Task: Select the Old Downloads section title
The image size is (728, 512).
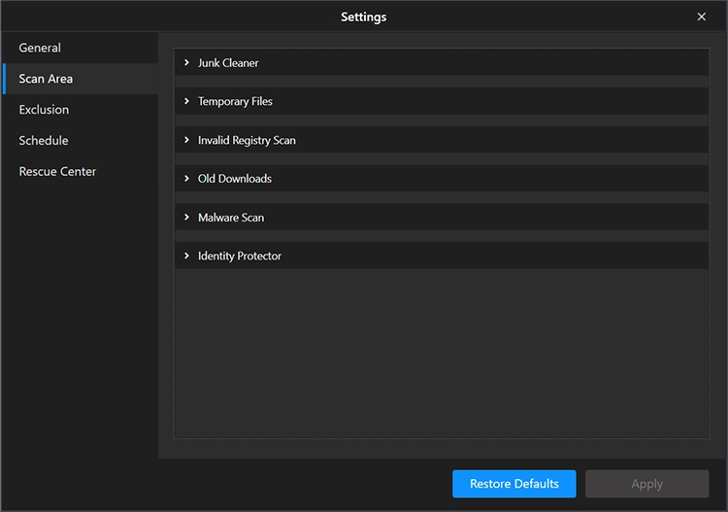Action: (x=235, y=179)
